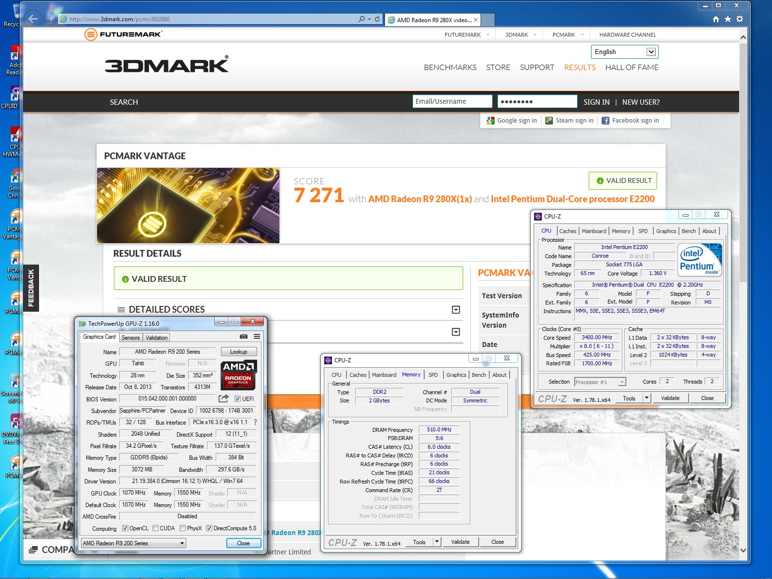
Task: Toggle the DirectCompute 5.0 checkbox
Action: click(209, 528)
